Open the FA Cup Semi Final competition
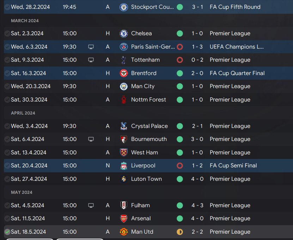 [x=233, y=166]
